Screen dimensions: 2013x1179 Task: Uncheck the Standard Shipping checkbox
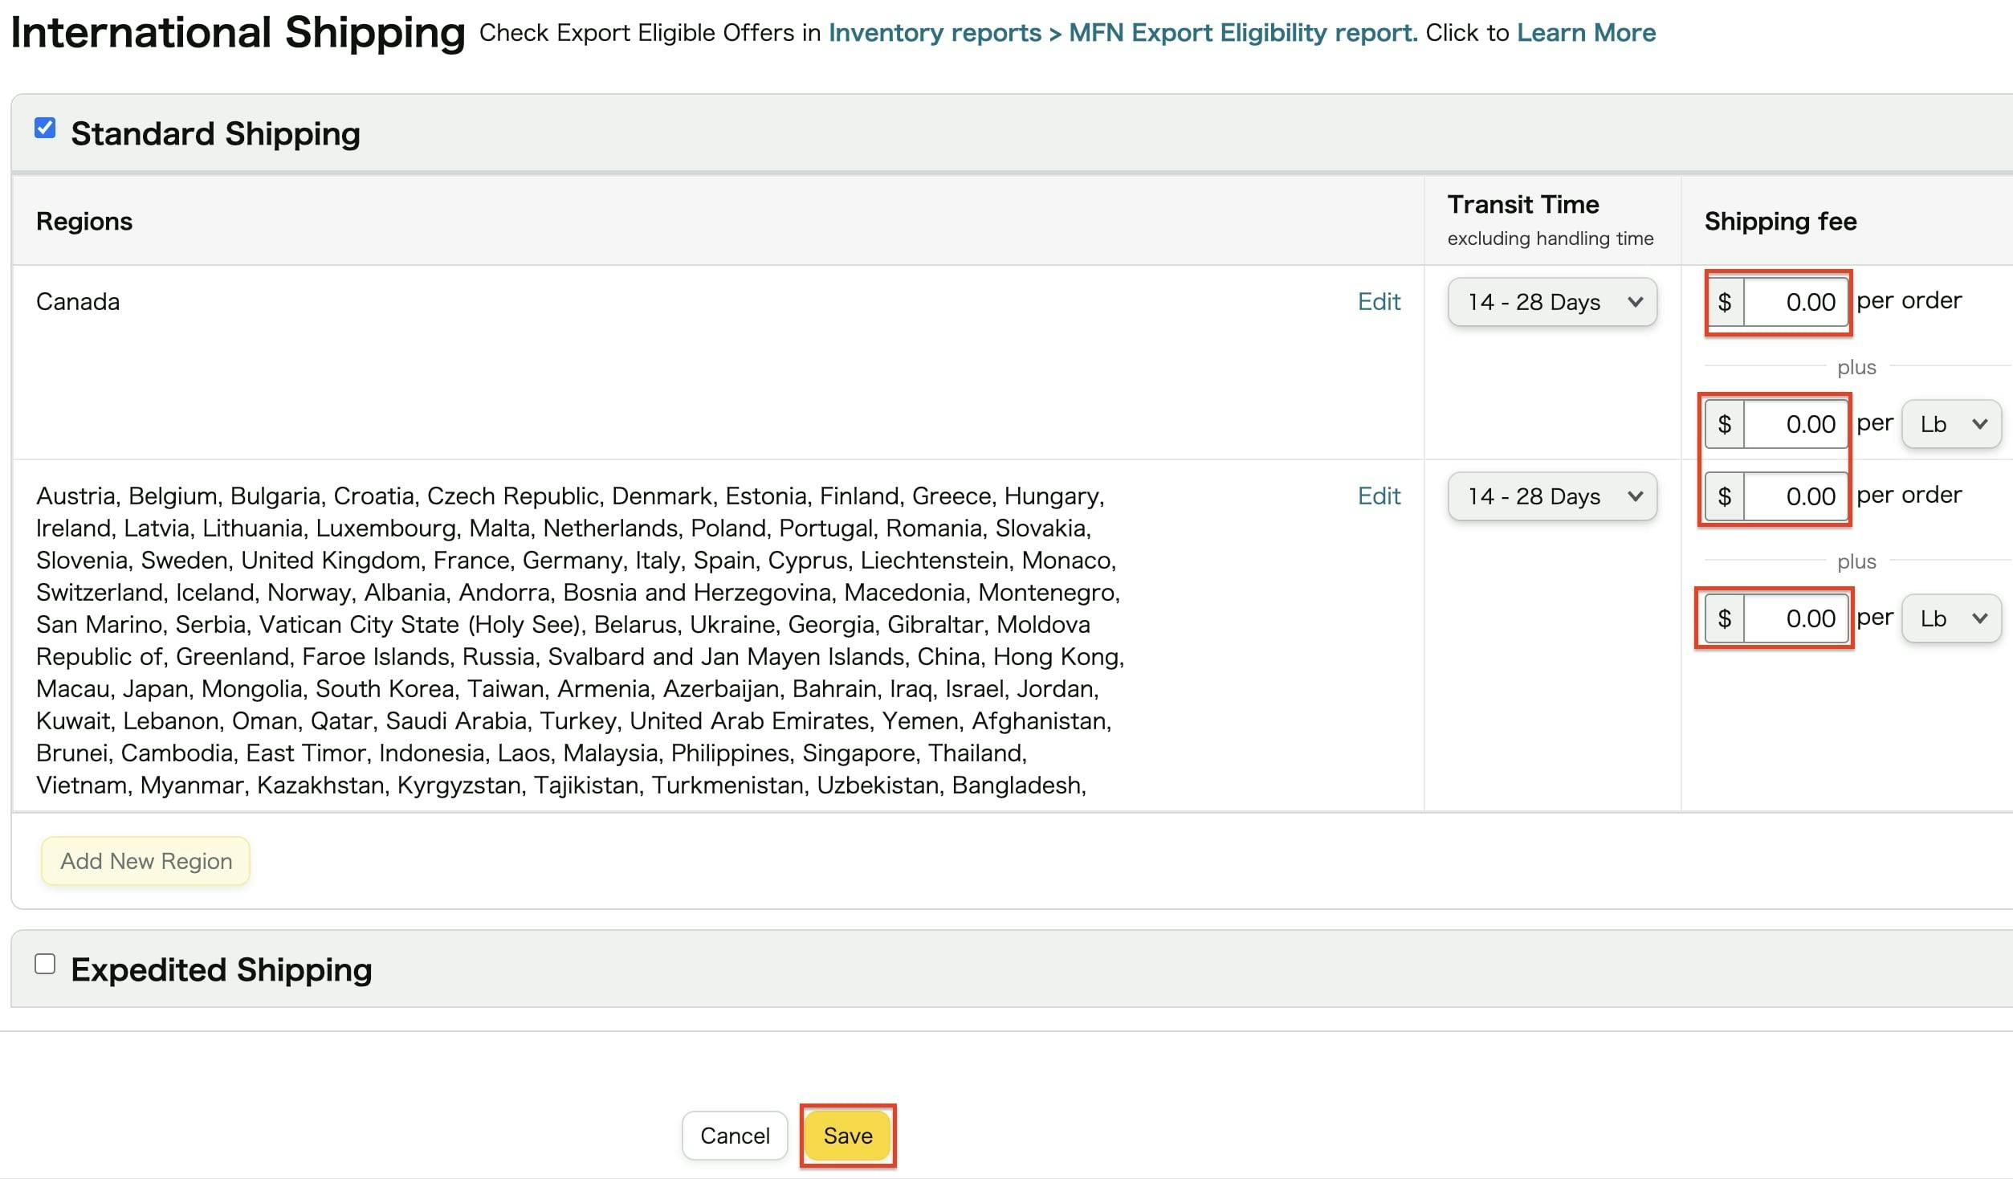(x=45, y=129)
